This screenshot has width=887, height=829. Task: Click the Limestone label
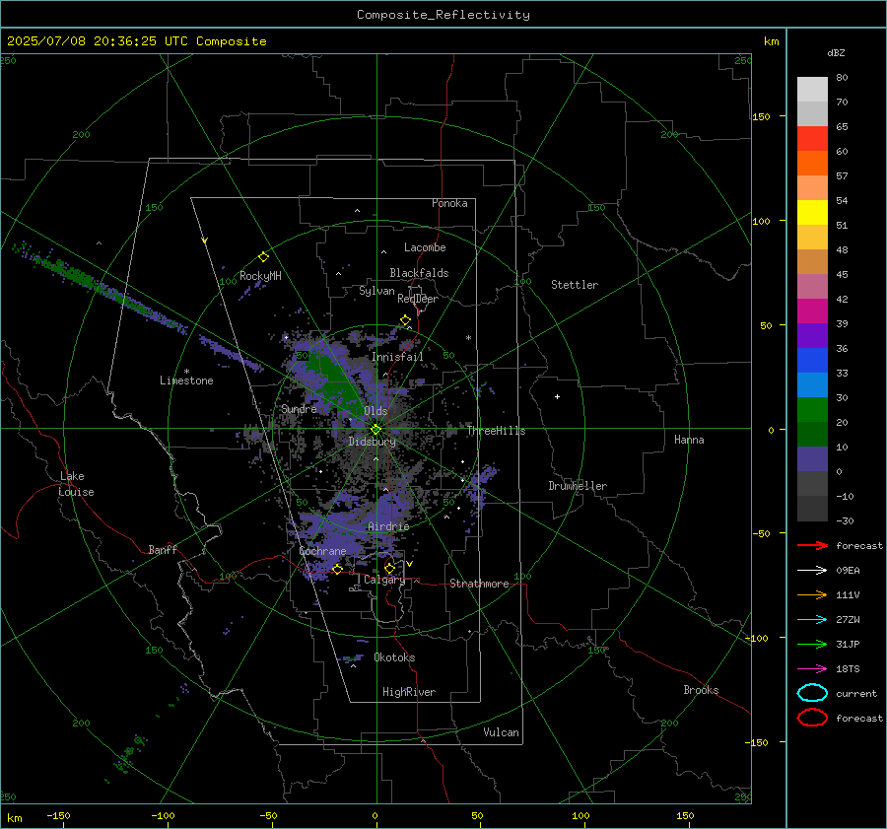[x=186, y=380]
